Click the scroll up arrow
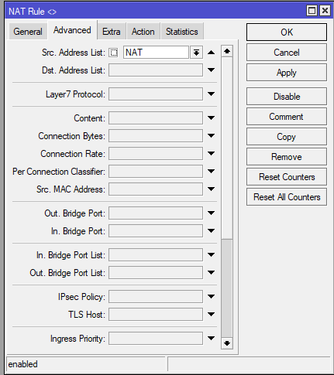 pos(227,51)
